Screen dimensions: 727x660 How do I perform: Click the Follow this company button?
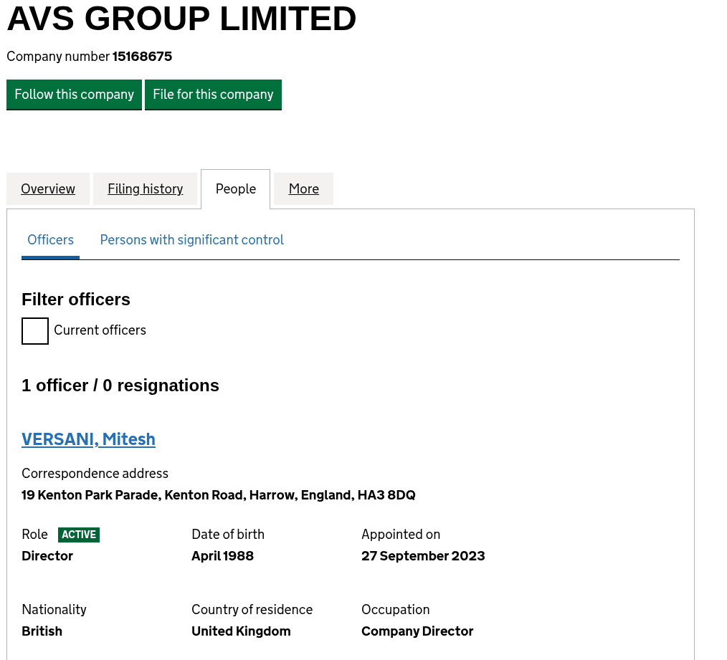pyautogui.click(x=74, y=95)
